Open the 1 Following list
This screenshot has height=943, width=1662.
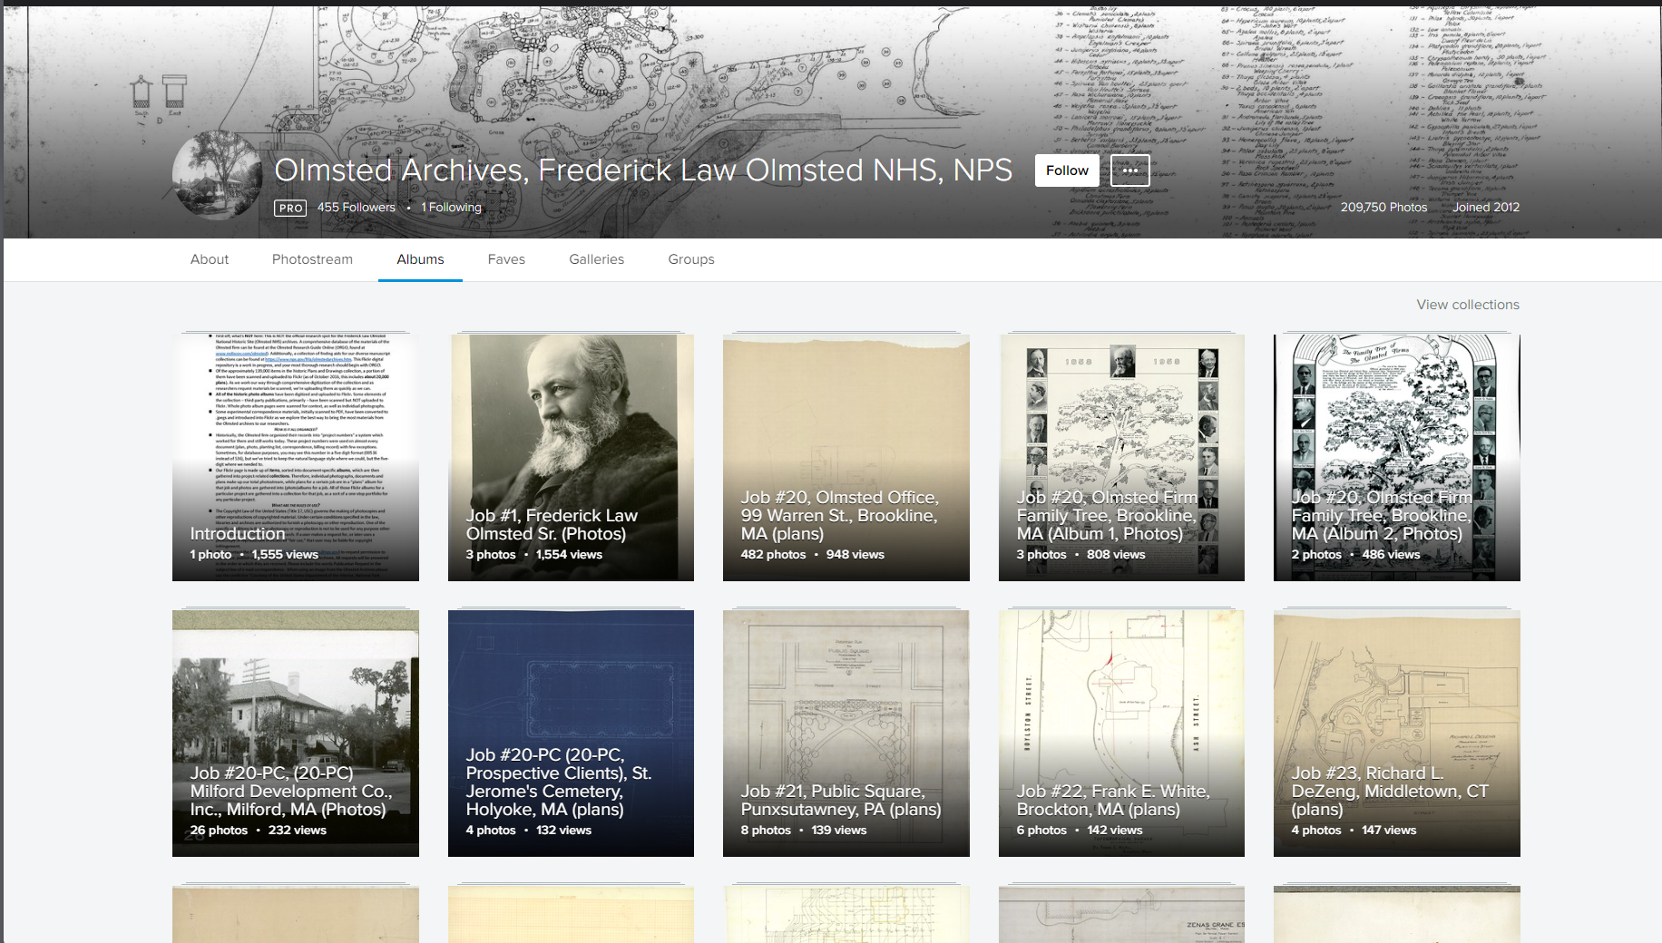coord(452,207)
